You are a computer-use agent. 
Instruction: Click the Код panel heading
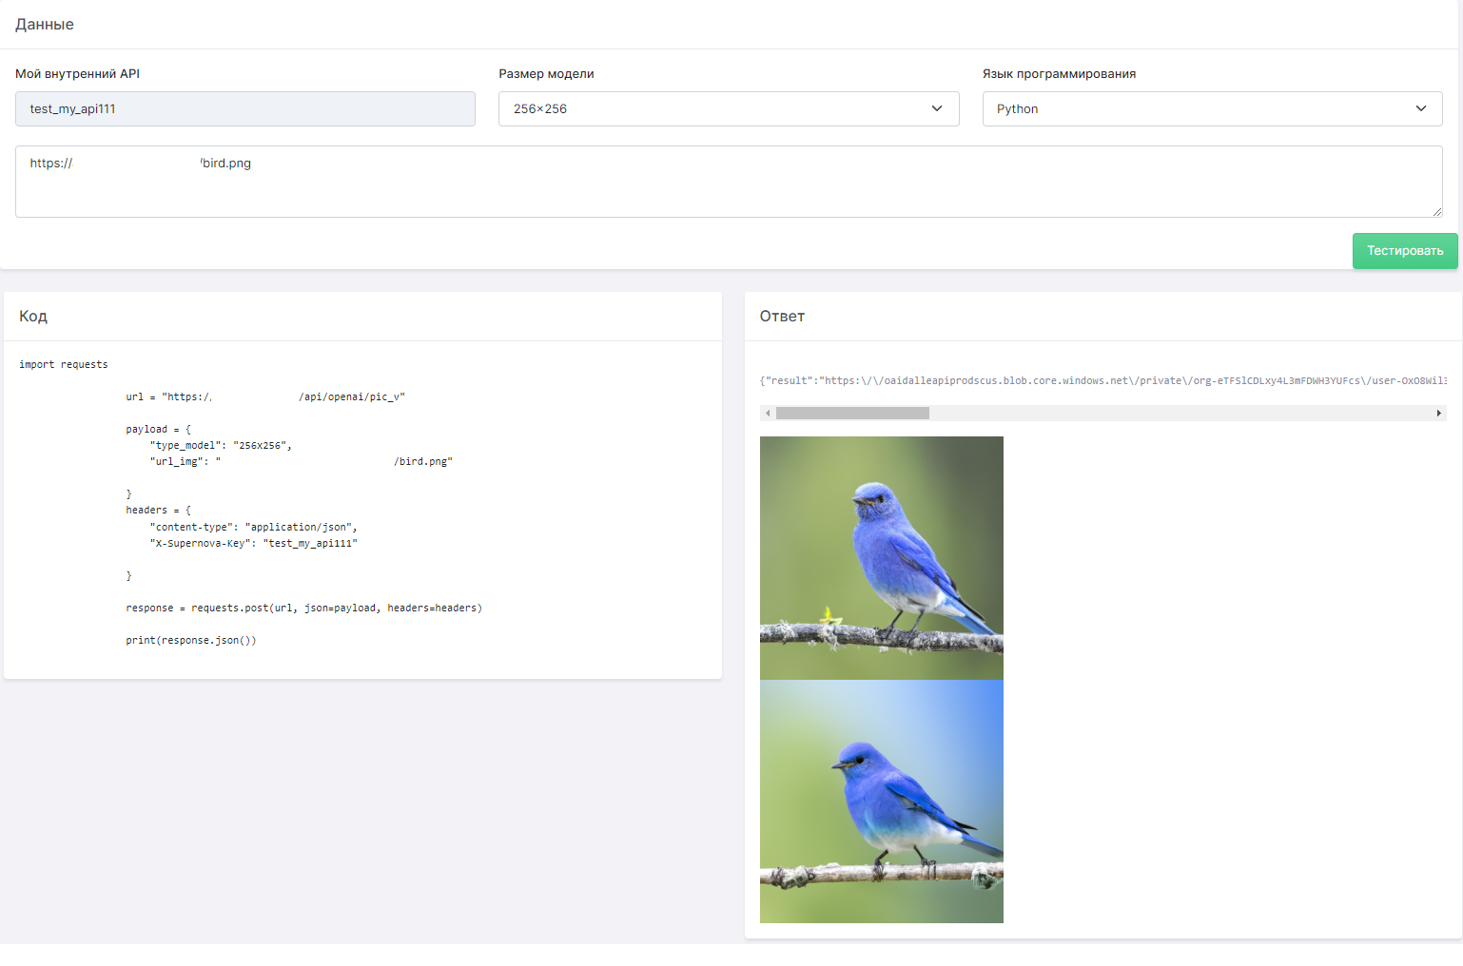point(33,317)
